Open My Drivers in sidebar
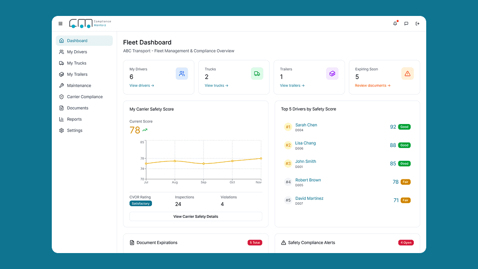The width and height of the screenshot is (478, 269). pos(77,52)
